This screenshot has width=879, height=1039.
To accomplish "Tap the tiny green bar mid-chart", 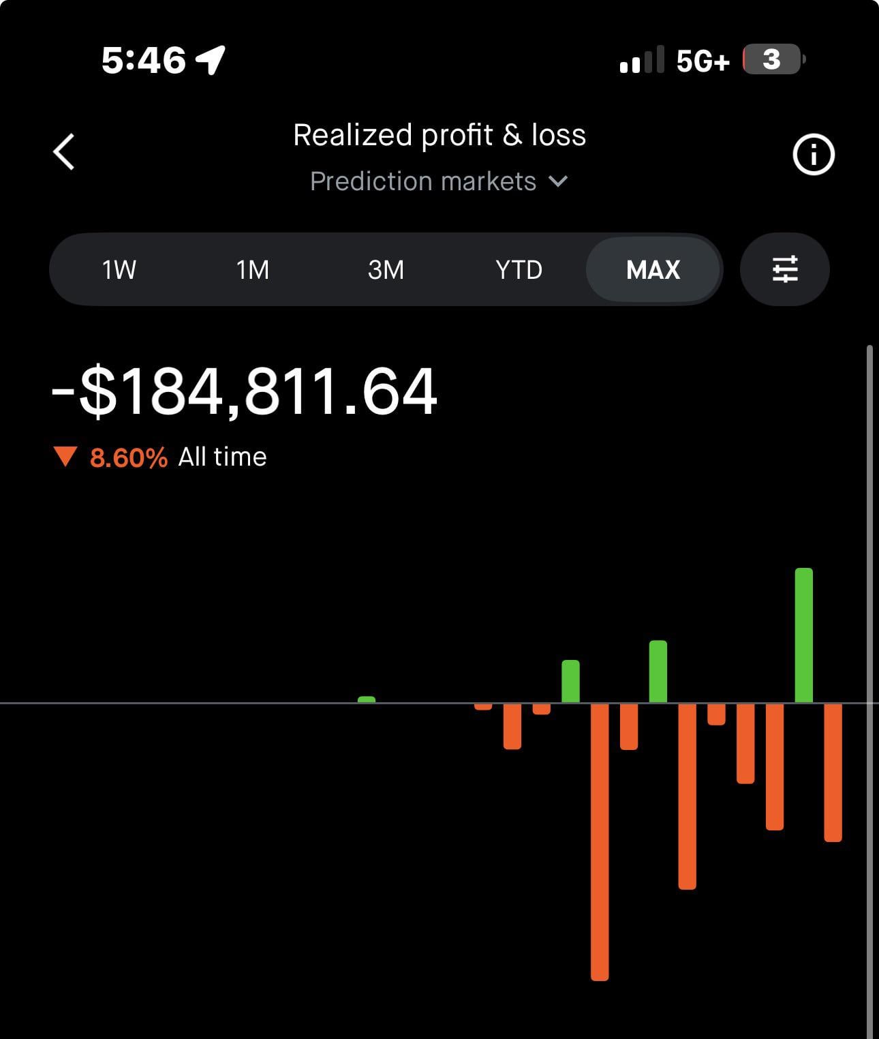I will [x=367, y=699].
